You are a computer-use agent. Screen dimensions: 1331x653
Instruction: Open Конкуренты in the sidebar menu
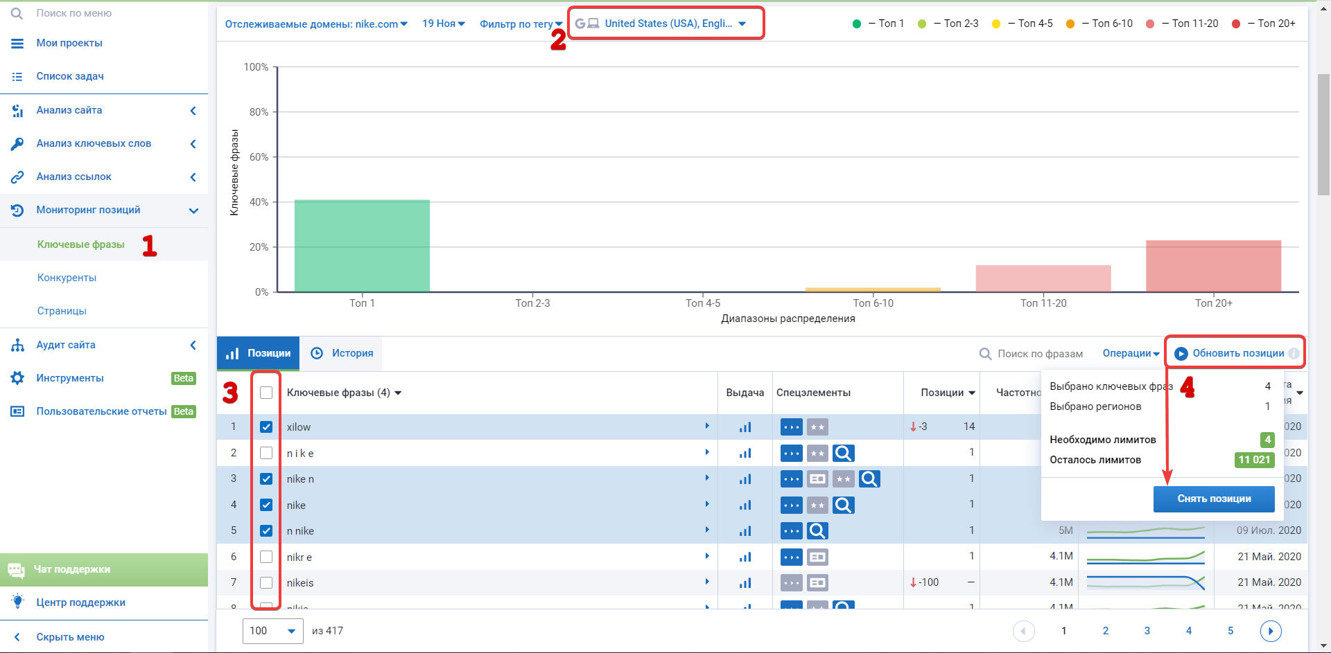coord(67,278)
